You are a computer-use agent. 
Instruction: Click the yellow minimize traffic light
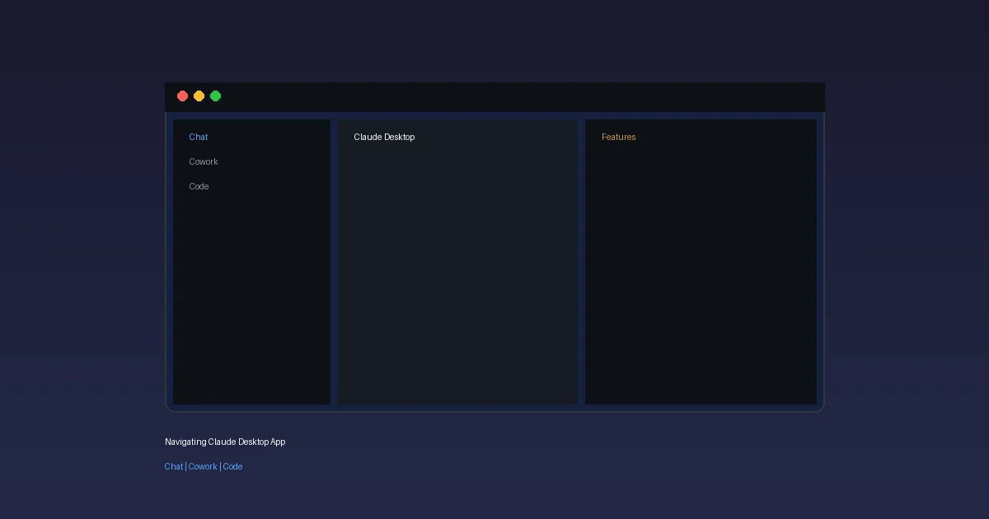(199, 96)
